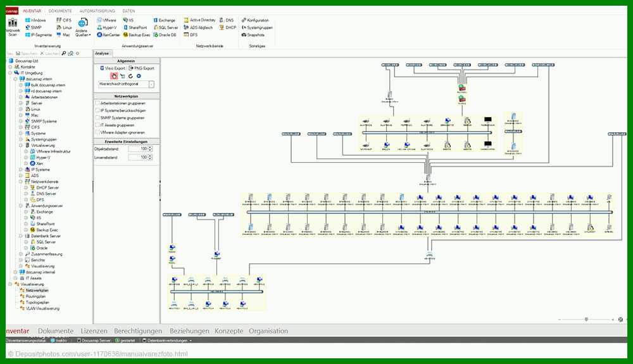Select the Analyse tab

pos(102,53)
